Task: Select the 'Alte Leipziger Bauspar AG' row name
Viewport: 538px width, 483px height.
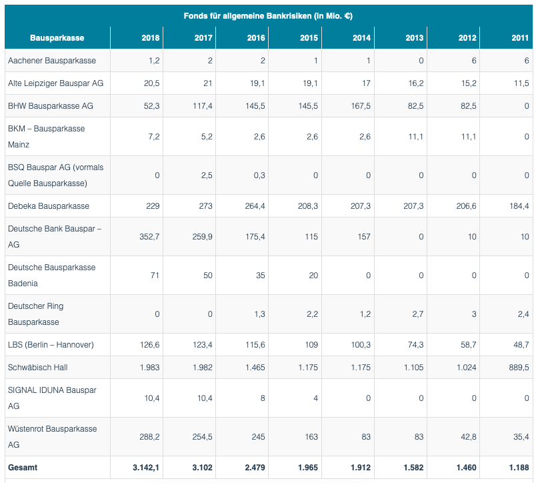Action: (55, 83)
